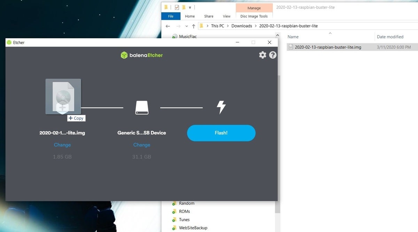Click the Properties checkmark quick access icon
The image size is (418, 232).
click(x=177, y=7)
